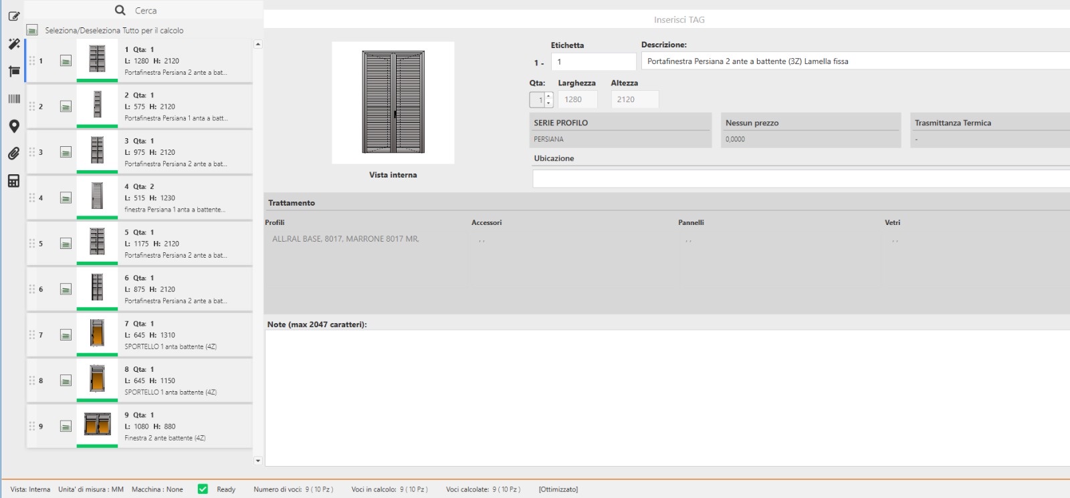Image resolution: width=1070 pixels, height=498 pixels.
Task: Decrease Qta with stepper down arrow
Action: (x=549, y=103)
